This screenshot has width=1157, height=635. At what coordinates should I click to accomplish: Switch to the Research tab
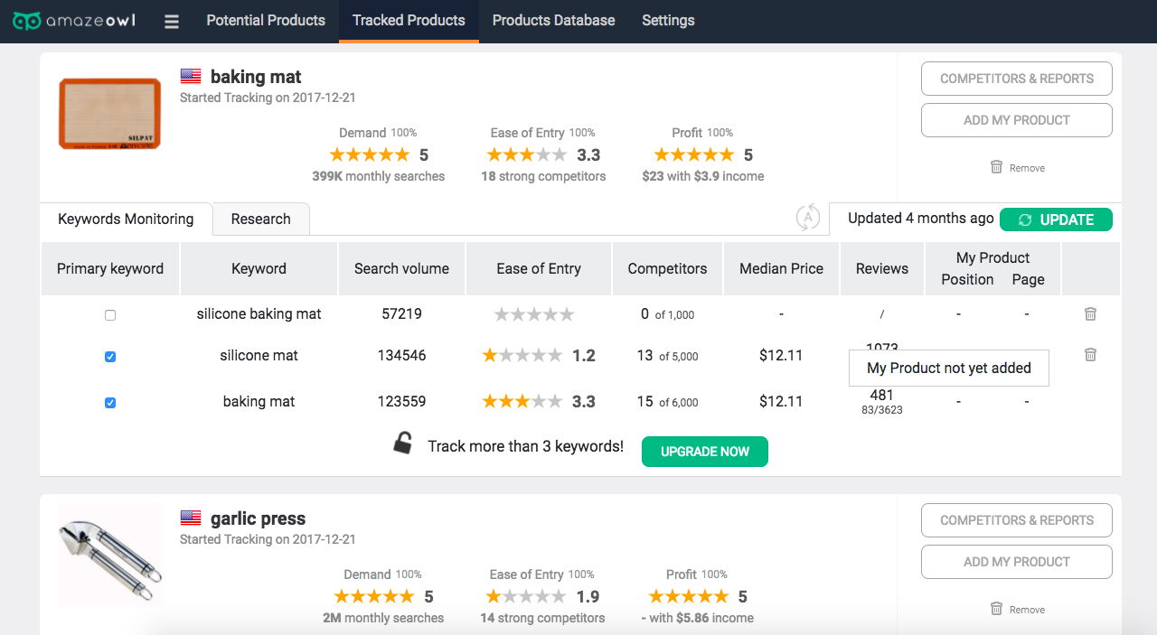tap(260, 219)
